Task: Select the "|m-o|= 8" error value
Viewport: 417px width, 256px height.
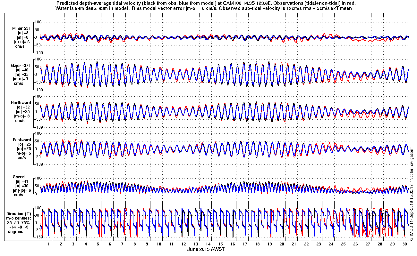Action: [x=21, y=116]
